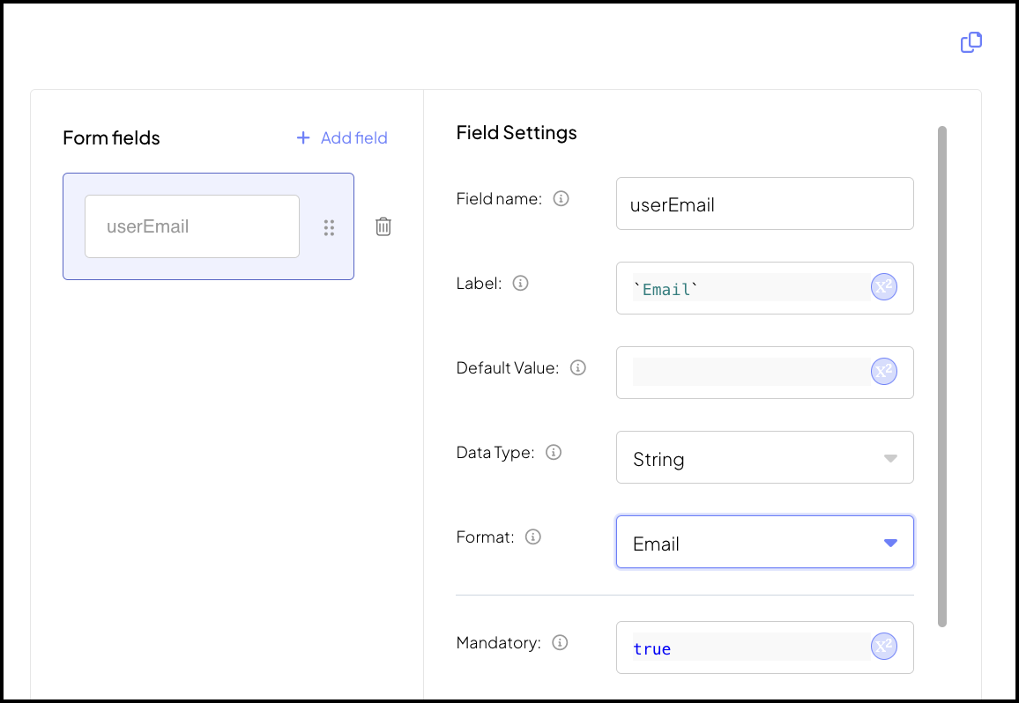Open the Data Type dropdown
This screenshot has width=1019, height=703.
[764, 457]
